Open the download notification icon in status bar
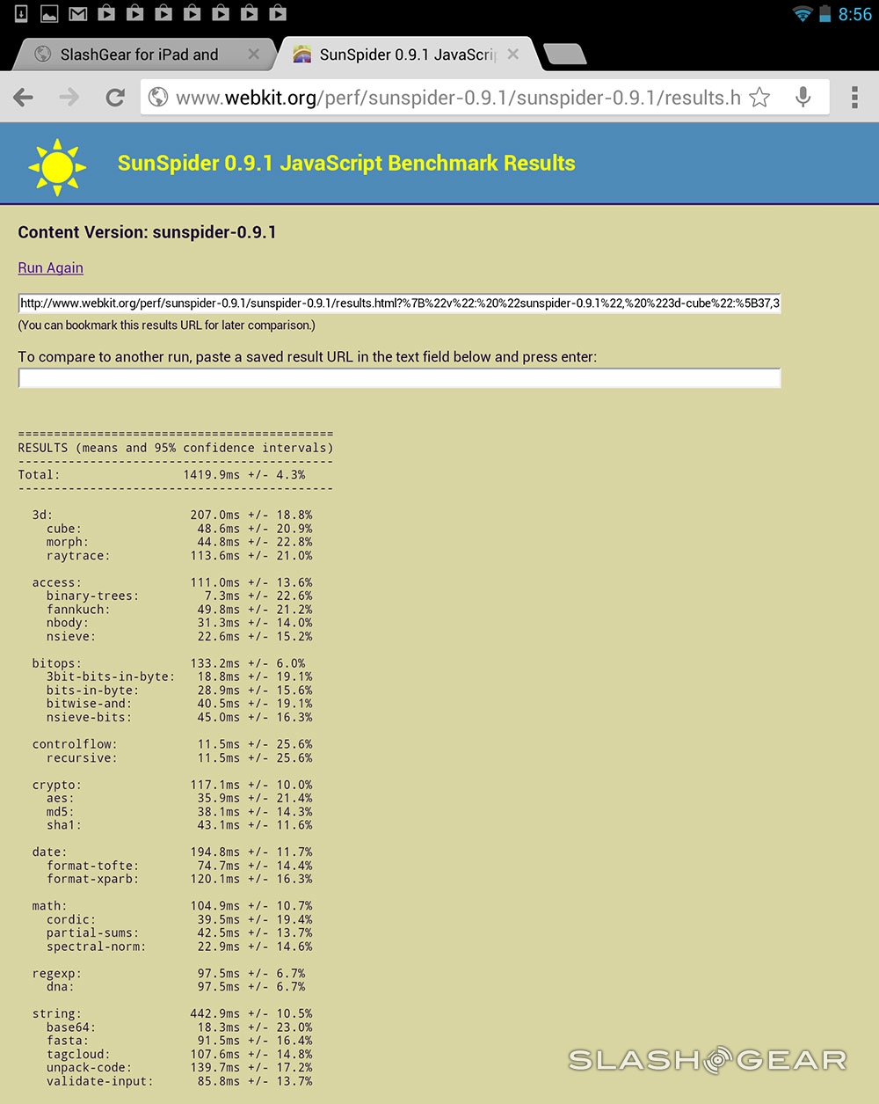Screen dimensions: 879x1104 (21, 13)
